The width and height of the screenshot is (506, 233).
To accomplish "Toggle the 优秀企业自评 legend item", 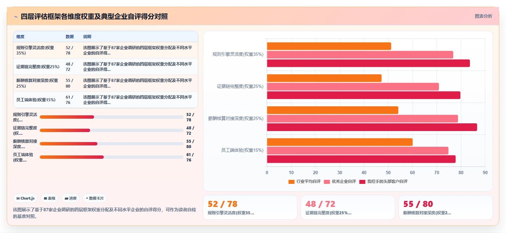I will [x=340, y=182].
